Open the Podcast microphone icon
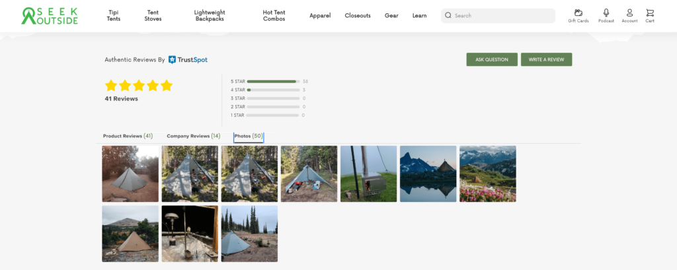677x270 pixels. 606,13
